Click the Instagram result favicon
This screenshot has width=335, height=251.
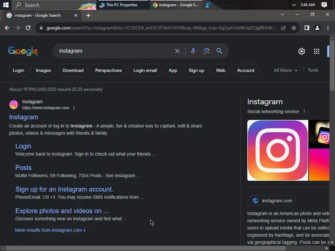[14, 105]
